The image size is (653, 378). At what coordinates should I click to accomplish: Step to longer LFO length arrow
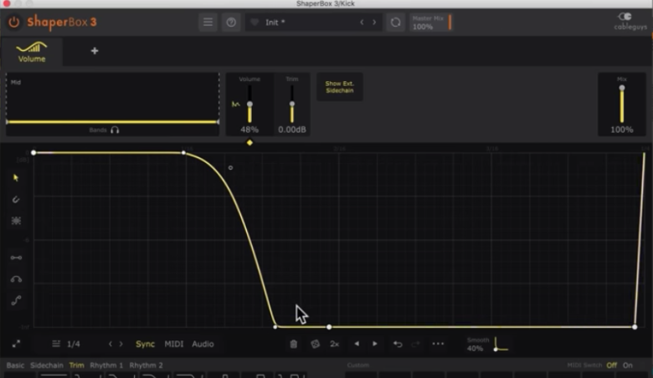(121, 344)
